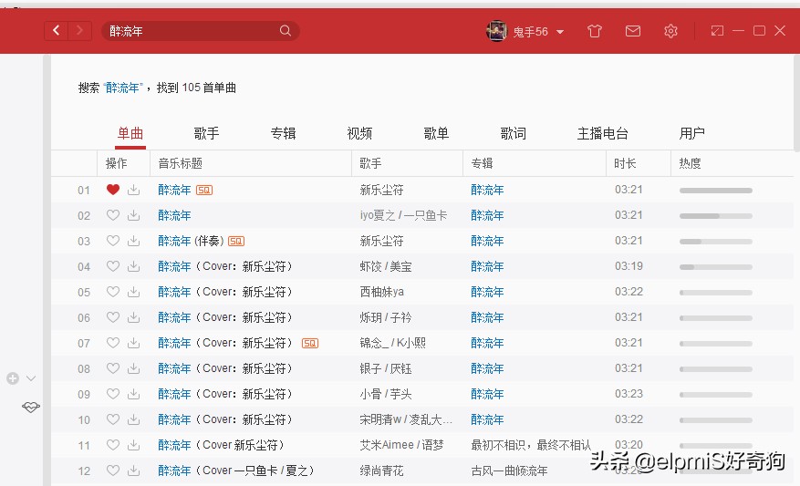Download song 07 by 锦念_ / K小熙
This screenshot has height=486, width=800.
[x=134, y=343]
